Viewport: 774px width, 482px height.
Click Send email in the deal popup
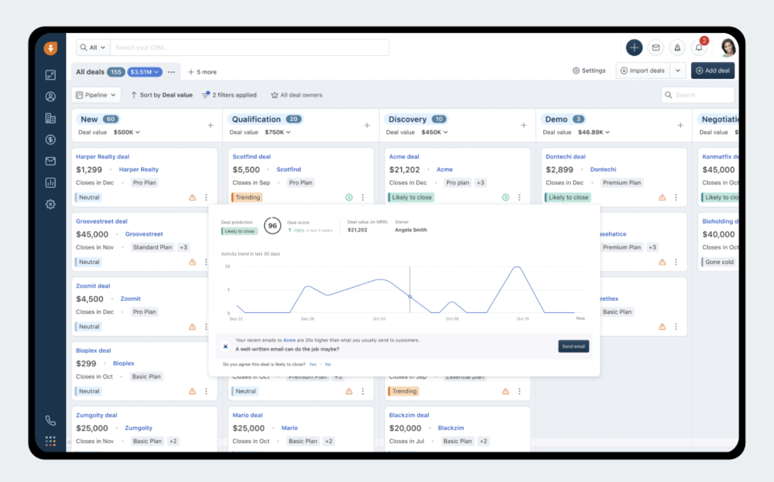click(x=573, y=346)
